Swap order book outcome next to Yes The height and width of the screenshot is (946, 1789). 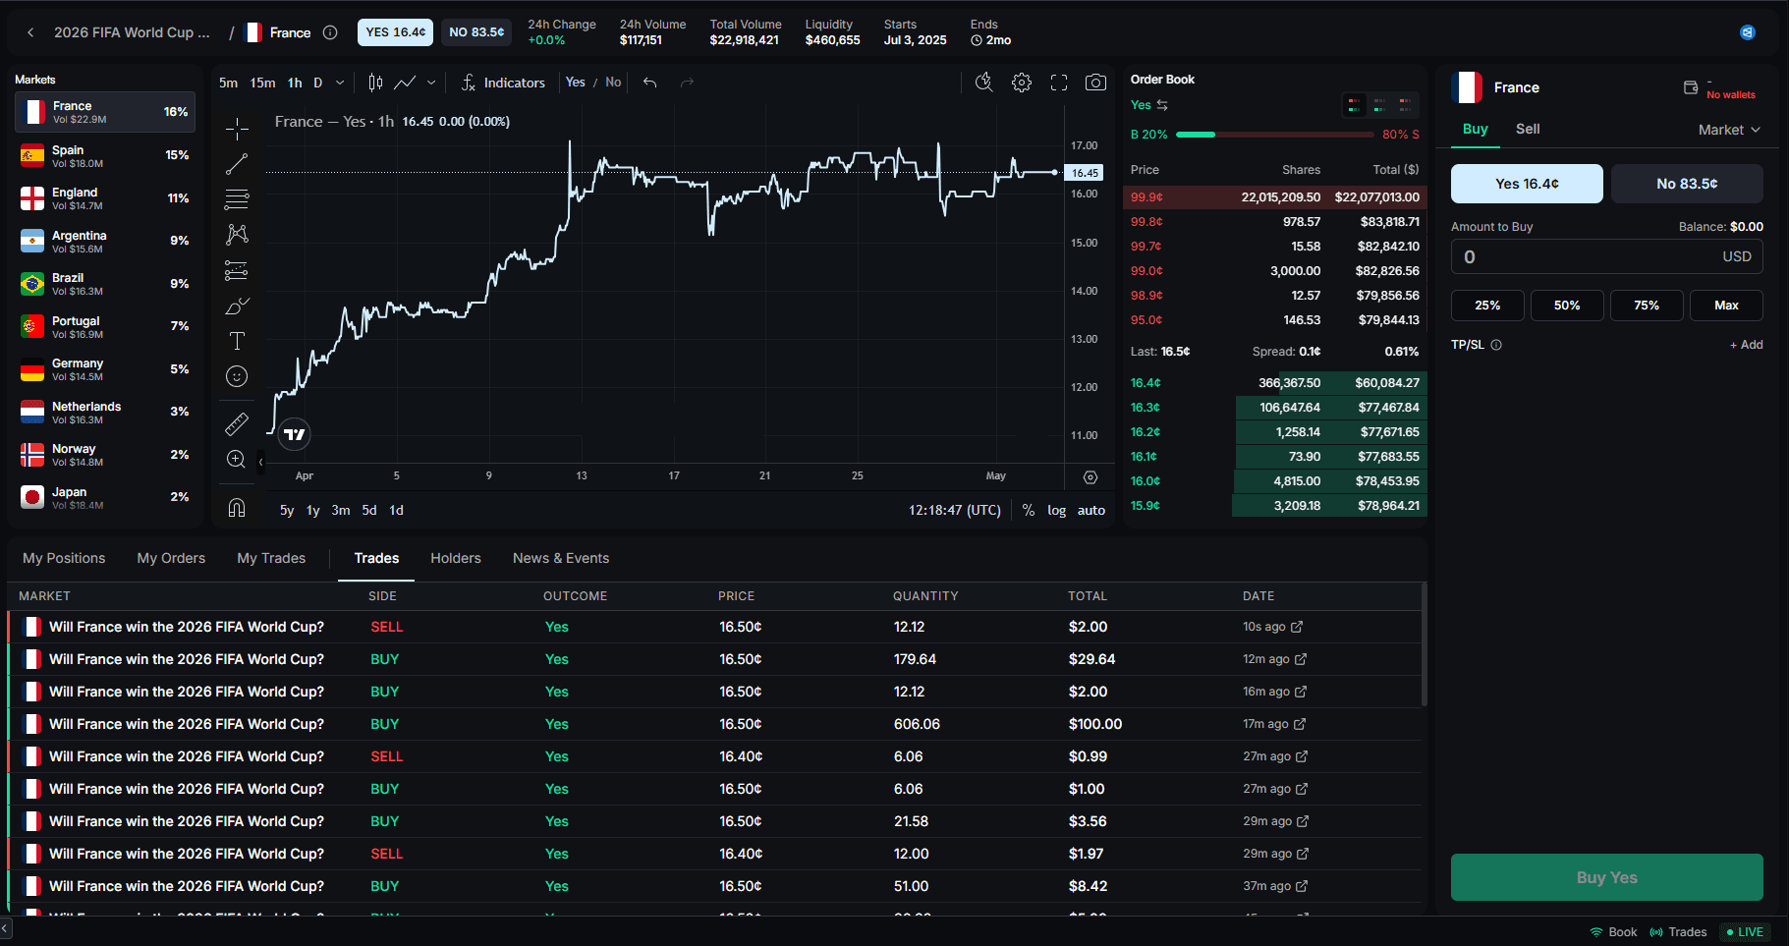pyautogui.click(x=1162, y=105)
